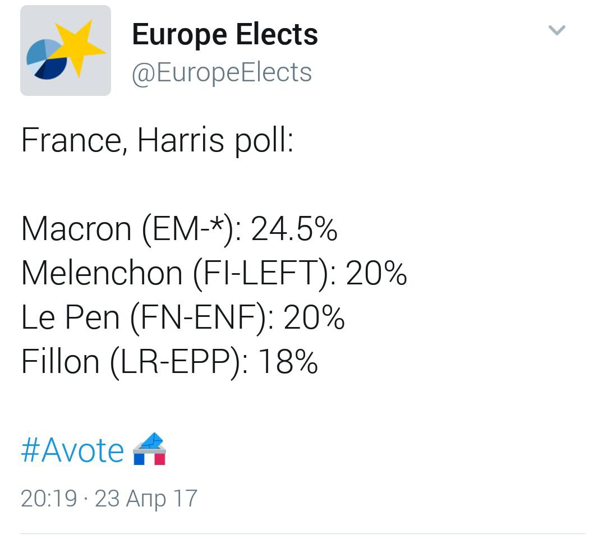603x539 pixels.
Task: Click the blue pie chart in the avatar
Action: (x=46, y=59)
